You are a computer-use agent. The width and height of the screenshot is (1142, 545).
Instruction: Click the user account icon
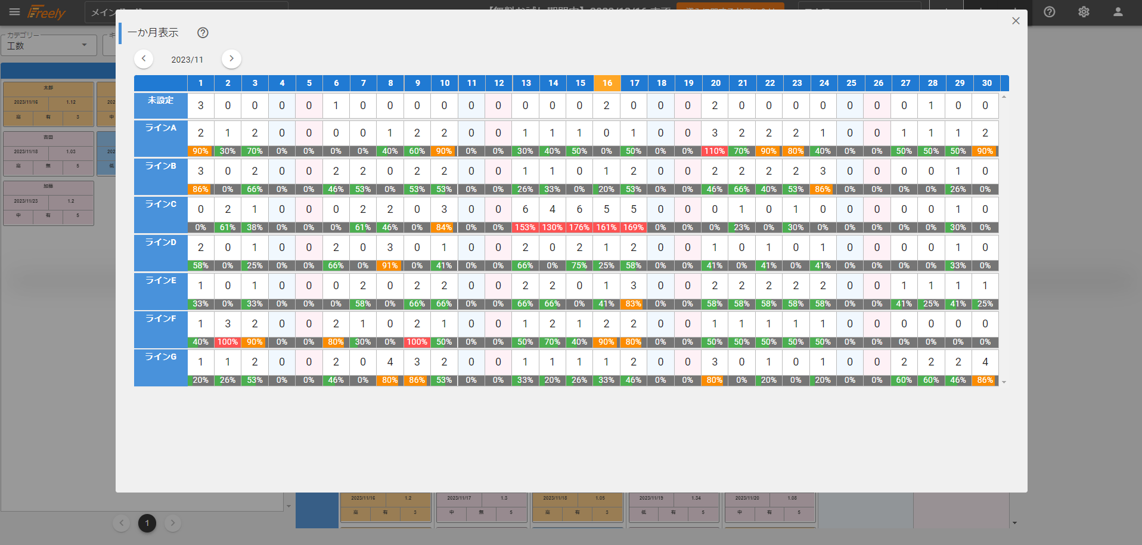click(x=1118, y=12)
